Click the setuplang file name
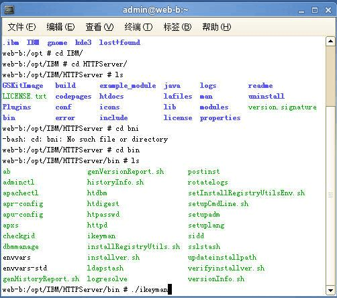This screenshot has width=337, height=298. (206, 226)
